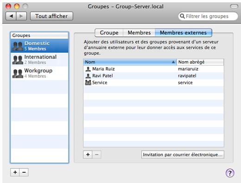241x183 pixels.
Task: Click the Workgroup group people icon
Action: tap(18, 73)
